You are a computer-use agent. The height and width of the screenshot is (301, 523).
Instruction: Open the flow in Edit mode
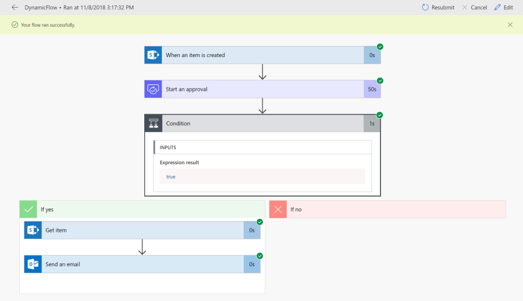tap(503, 8)
